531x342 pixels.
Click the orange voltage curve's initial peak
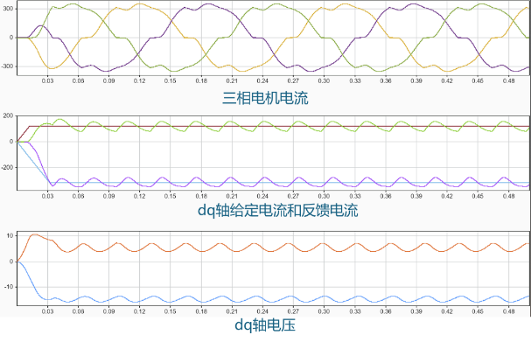[34, 234]
